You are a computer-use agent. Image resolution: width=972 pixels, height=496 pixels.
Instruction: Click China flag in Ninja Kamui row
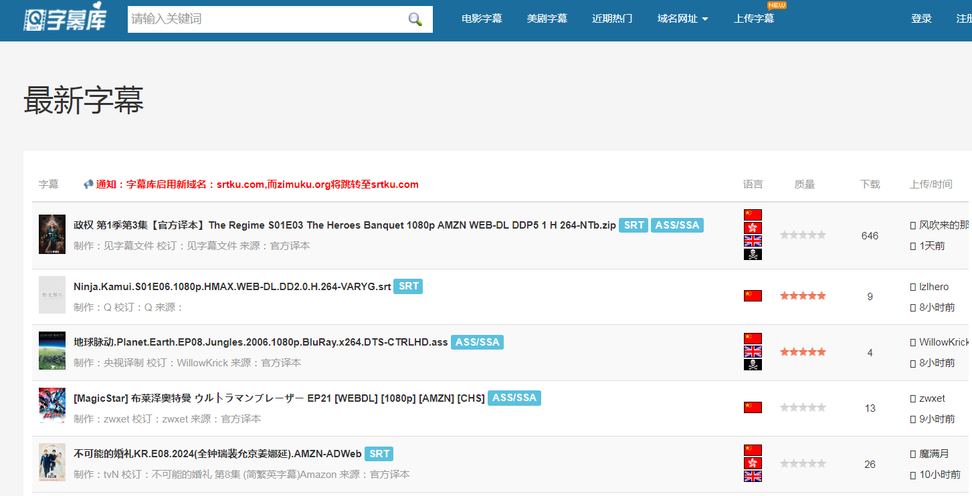tap(753, 295)
